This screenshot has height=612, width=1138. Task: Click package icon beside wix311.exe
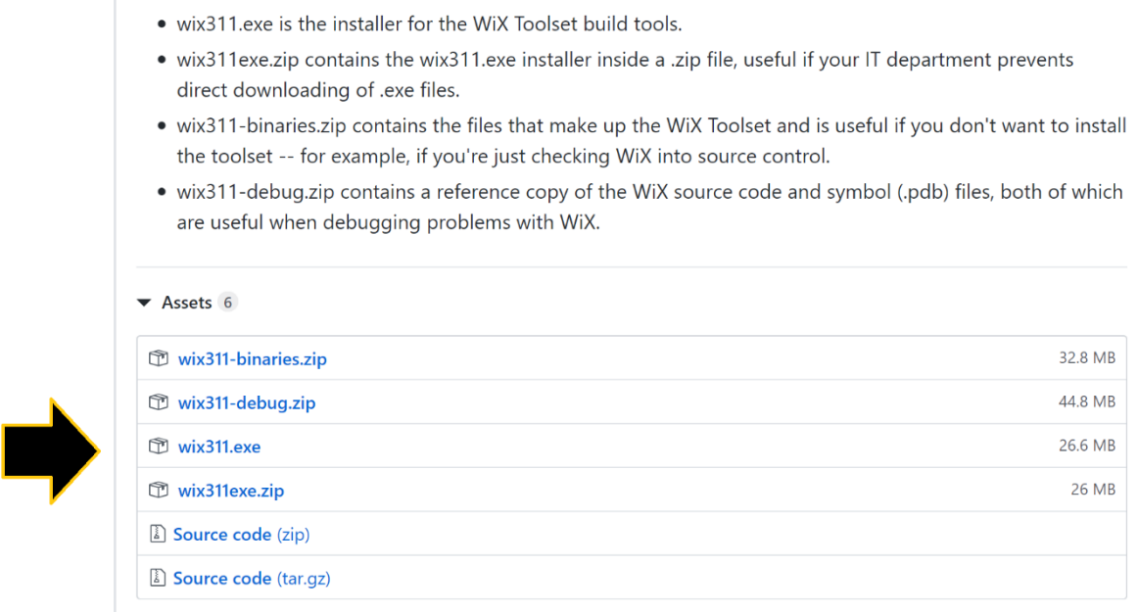point(159,447)
